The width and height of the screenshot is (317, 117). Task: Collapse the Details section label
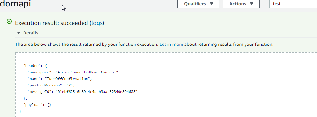[31, 33]
